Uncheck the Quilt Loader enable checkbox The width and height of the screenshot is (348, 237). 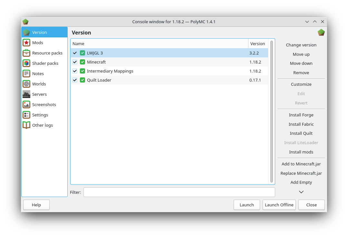point(75,80)
